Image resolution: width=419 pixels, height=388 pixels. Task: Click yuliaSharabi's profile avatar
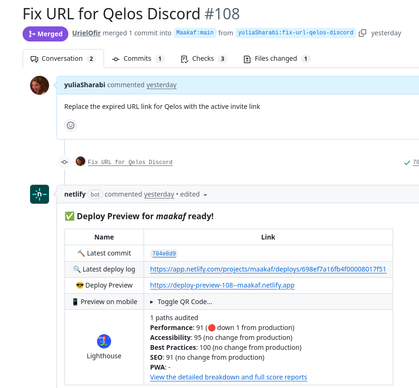(39, 85)
